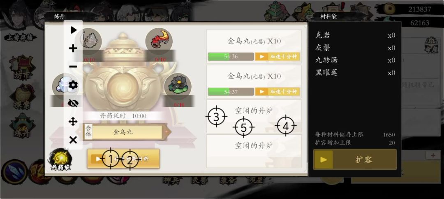Viewport: 444px width, 199px height.
Task: Select the bottom 空闲的丹炉 idle furnace
Action: (254, 151)
